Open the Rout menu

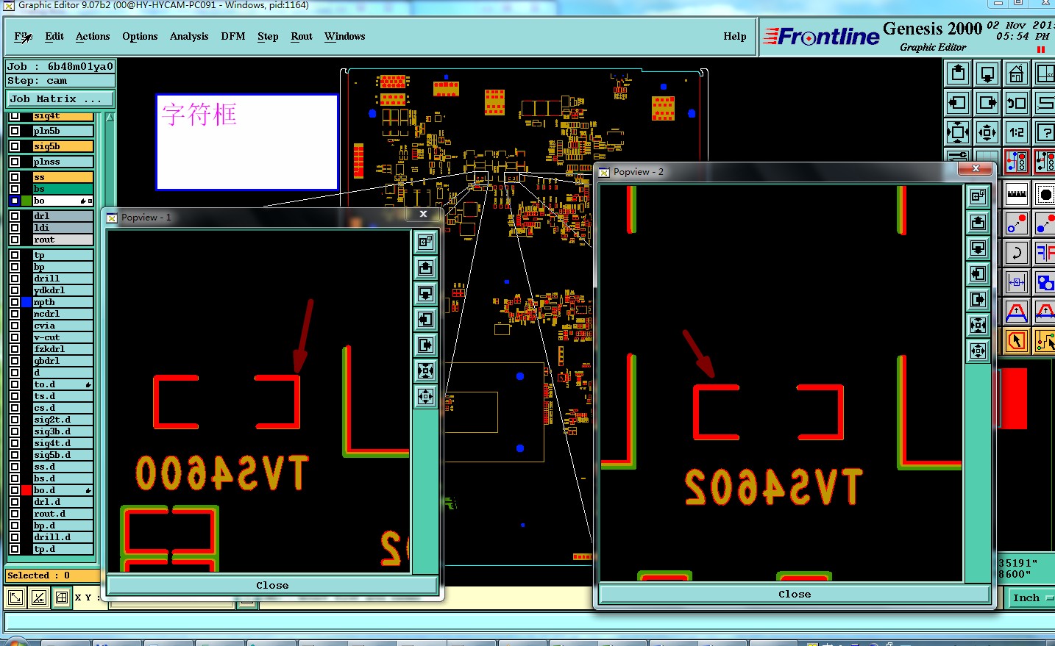(x=302, y=36)
